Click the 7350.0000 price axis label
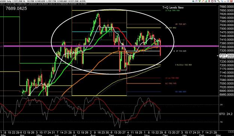This screenshot has width=234, height=136. [227, 47]
